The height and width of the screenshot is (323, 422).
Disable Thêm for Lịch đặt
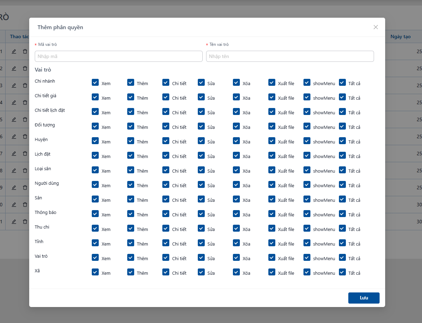(x=131, y=155)
